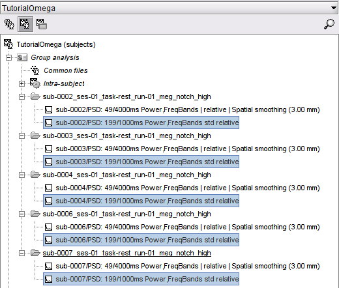339x288 pixels.
Task: Switch to anatomy view icon
Action: coord(9,24)
